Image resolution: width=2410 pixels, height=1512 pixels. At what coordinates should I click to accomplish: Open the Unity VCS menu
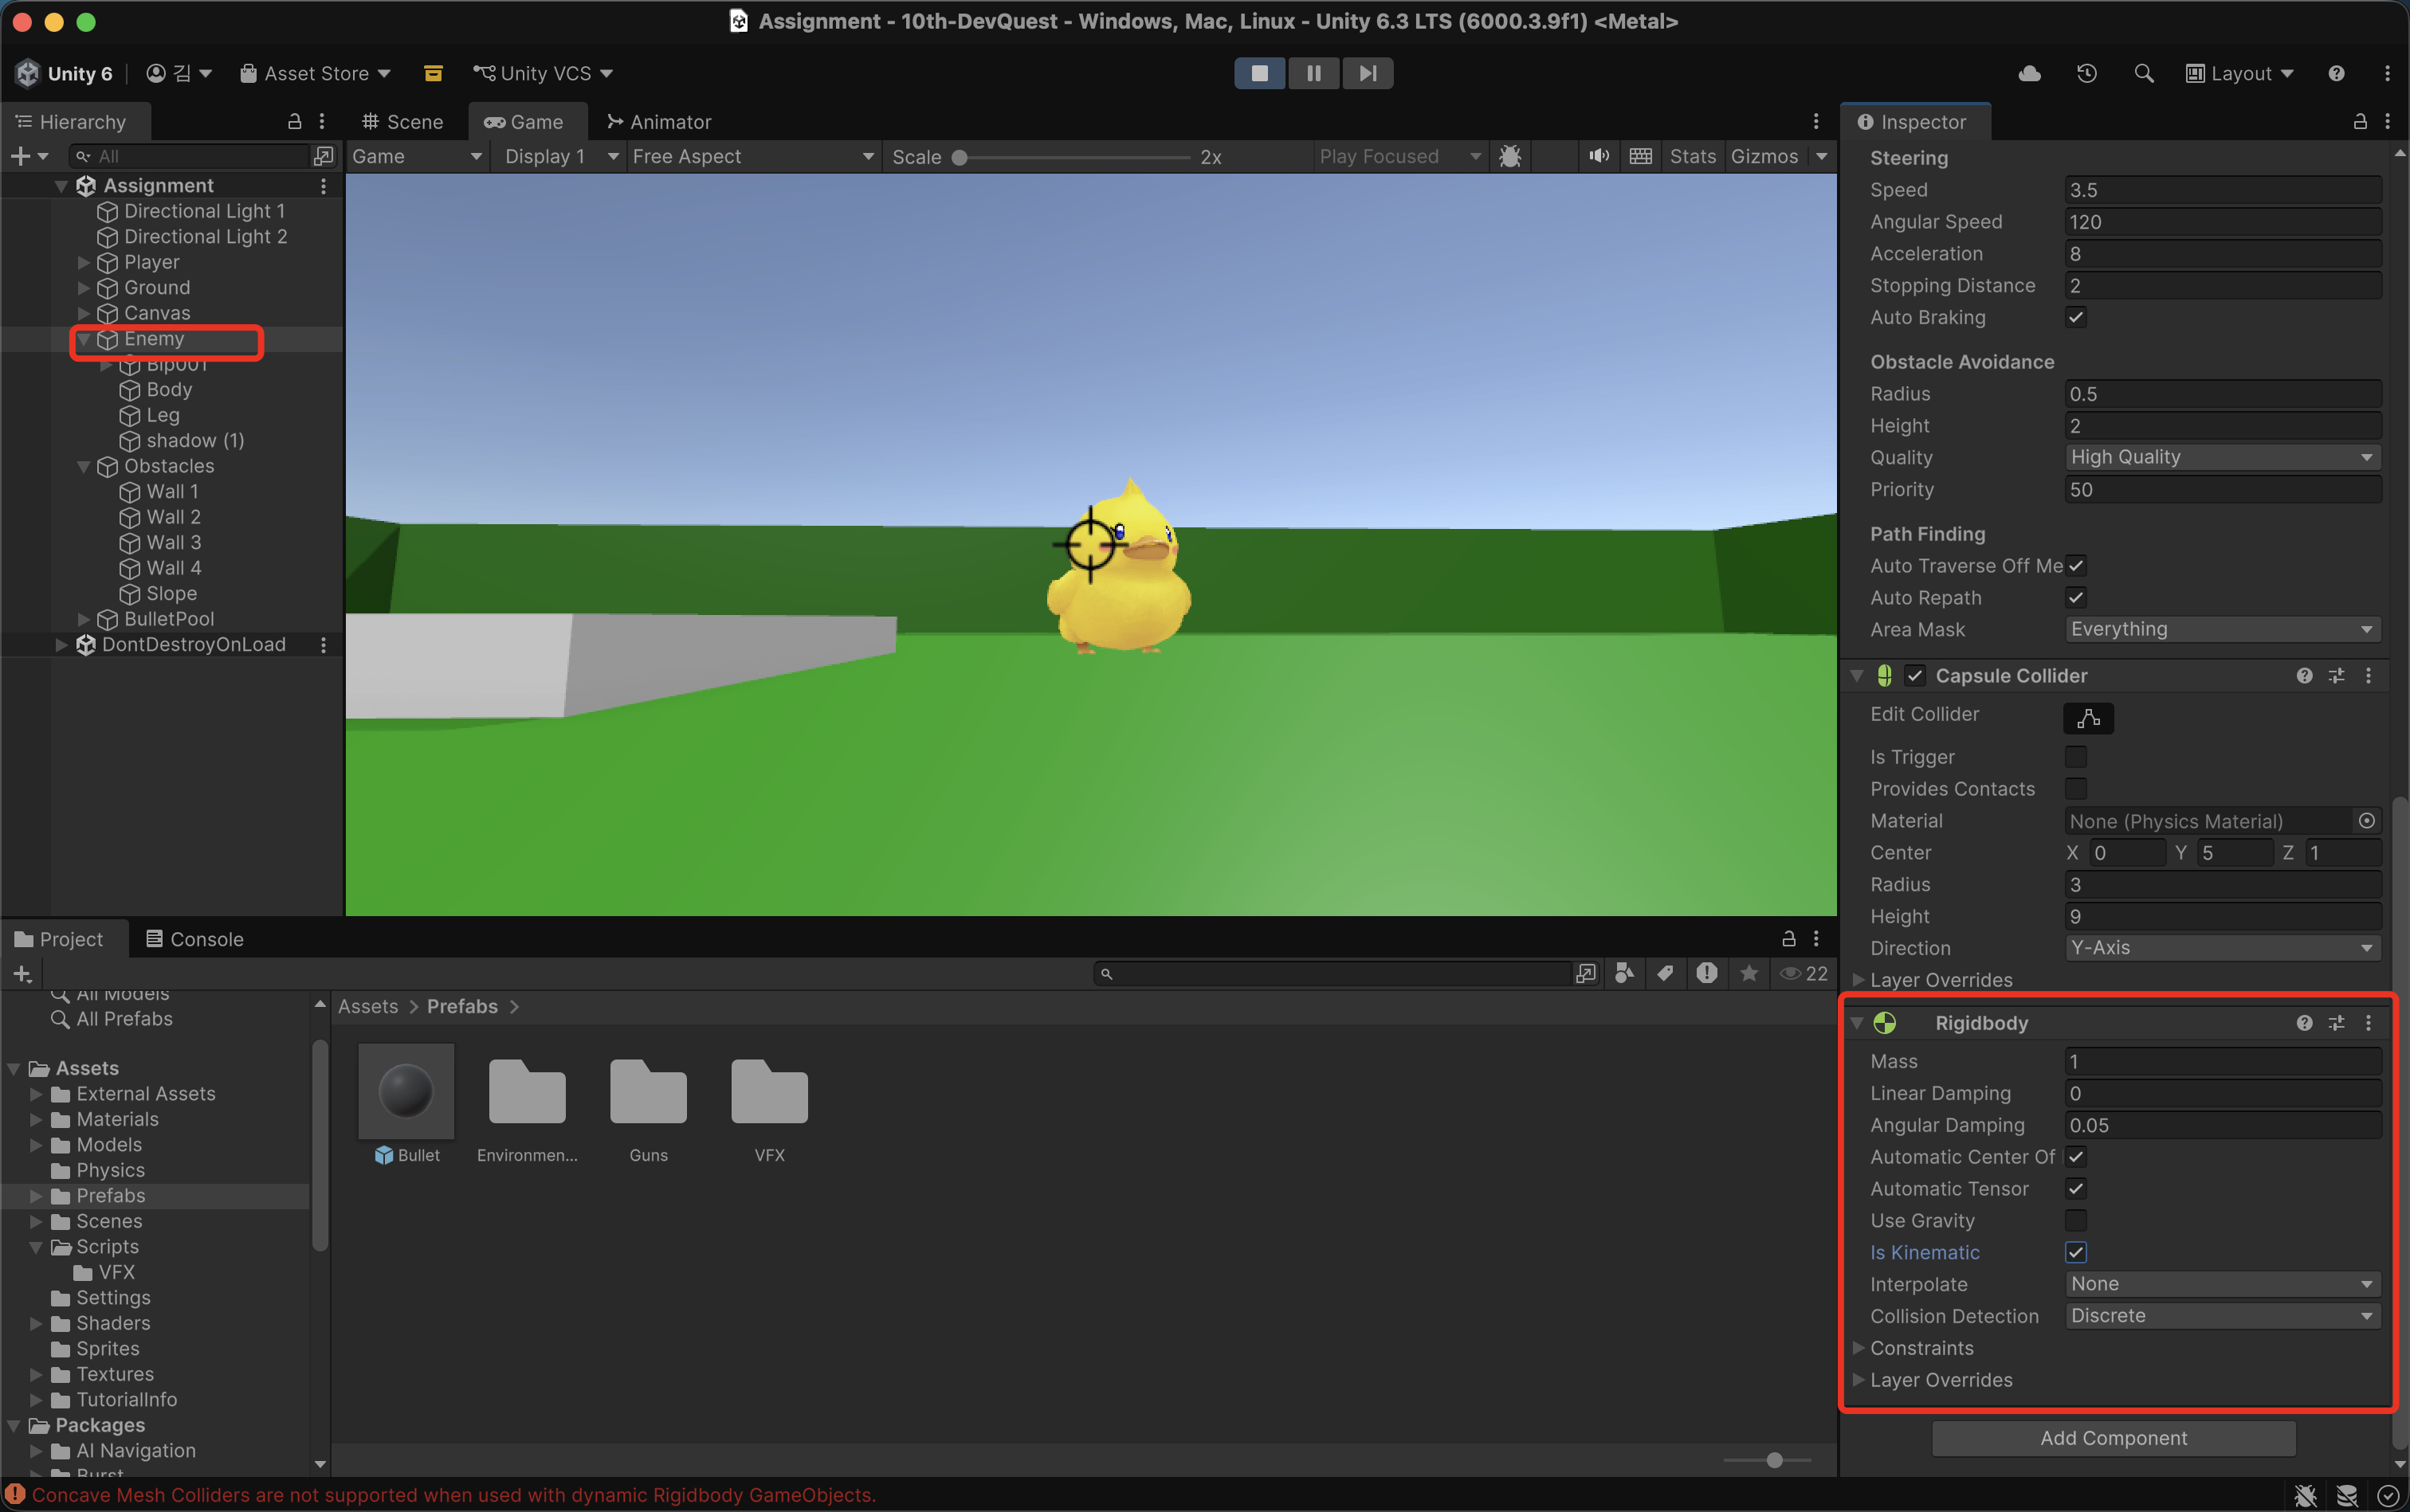point(542,73)
